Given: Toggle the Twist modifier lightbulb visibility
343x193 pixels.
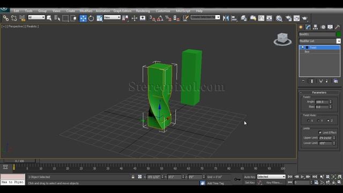Looking at the screenshot, I should point(303,48).
